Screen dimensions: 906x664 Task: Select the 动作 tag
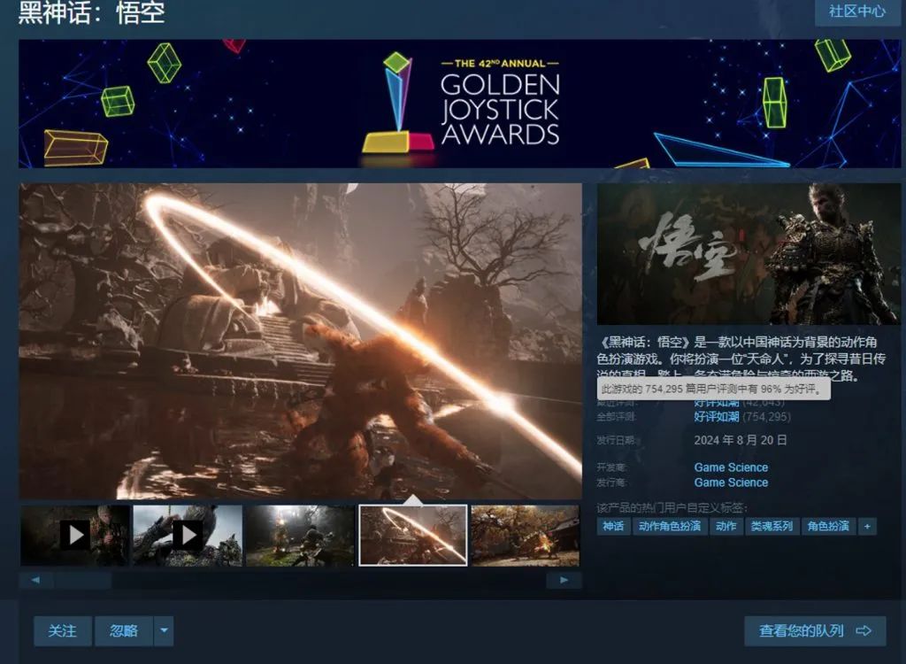pos(726,527)
